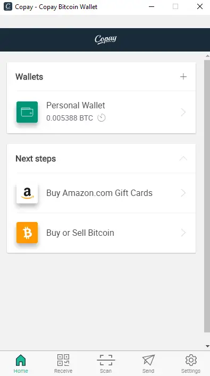Click the clock icon beside BTC balance
This screenshot has height=376, width=210.
pyautogui.click(x=102, y=118)
